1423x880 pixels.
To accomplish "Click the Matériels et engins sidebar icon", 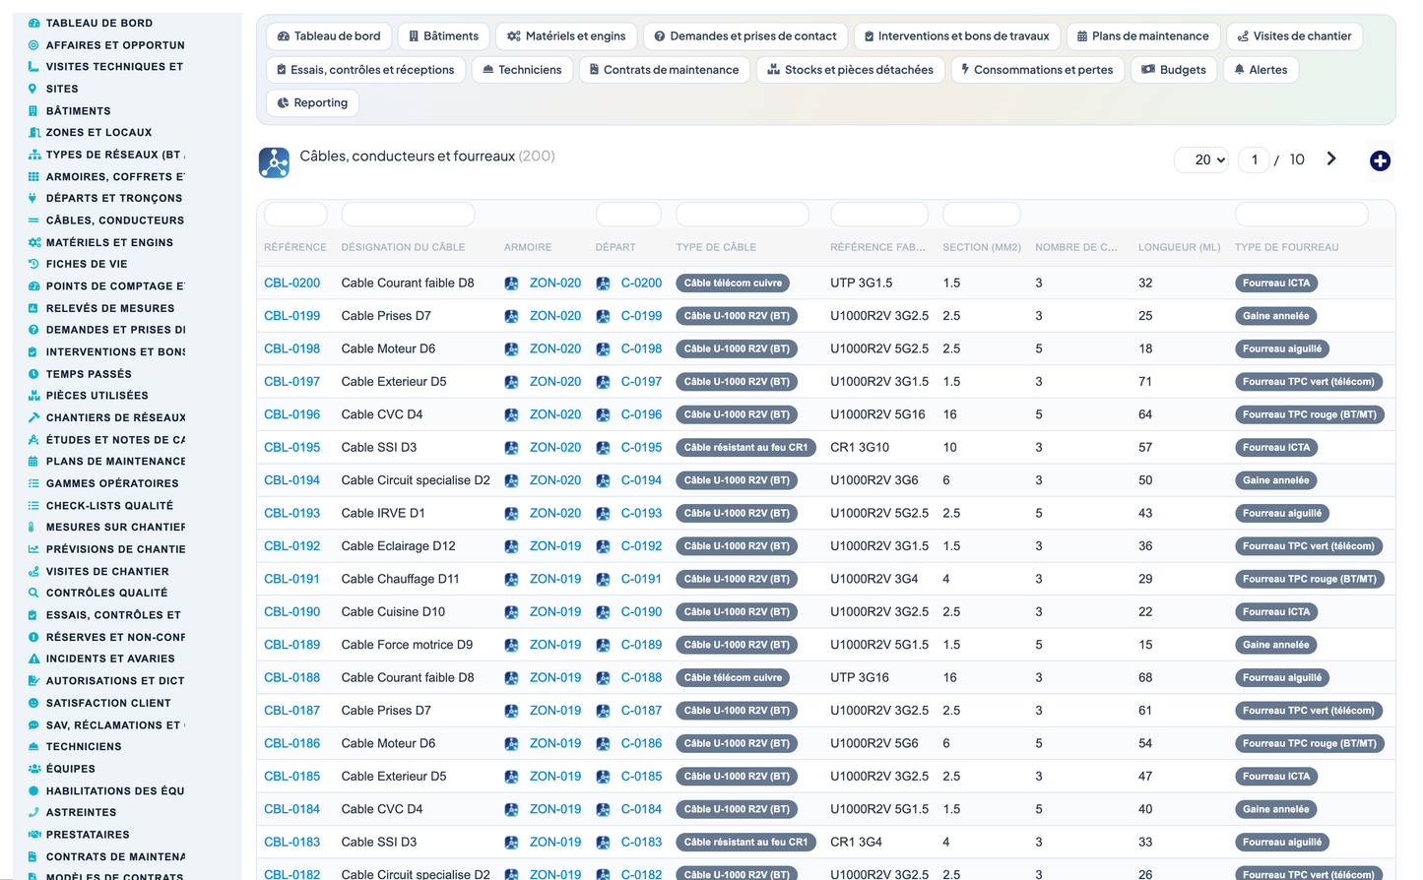I will click(33, 242).
